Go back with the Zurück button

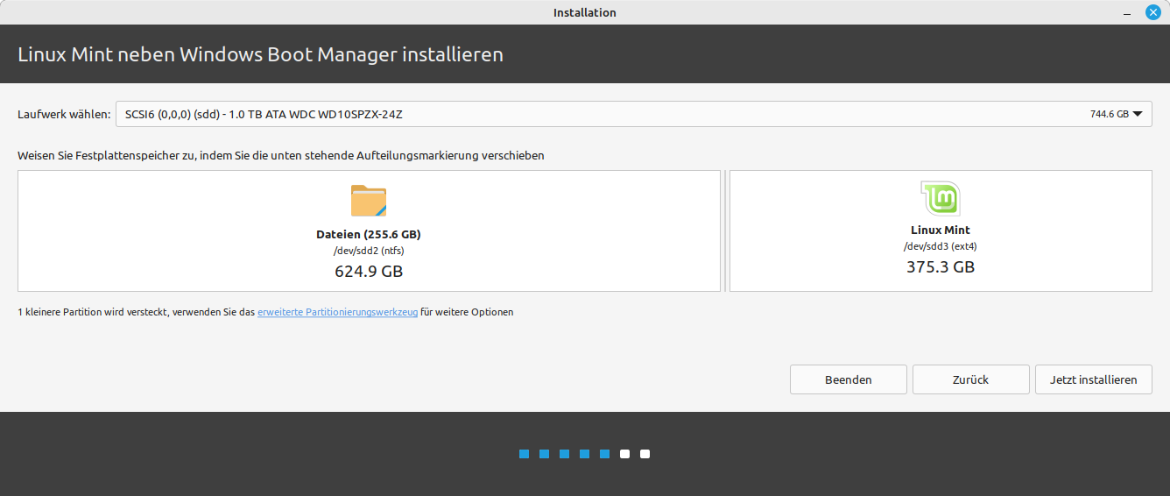(970, 379)
